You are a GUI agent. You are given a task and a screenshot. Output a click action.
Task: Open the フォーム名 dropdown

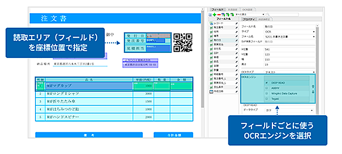click(289, 37)
